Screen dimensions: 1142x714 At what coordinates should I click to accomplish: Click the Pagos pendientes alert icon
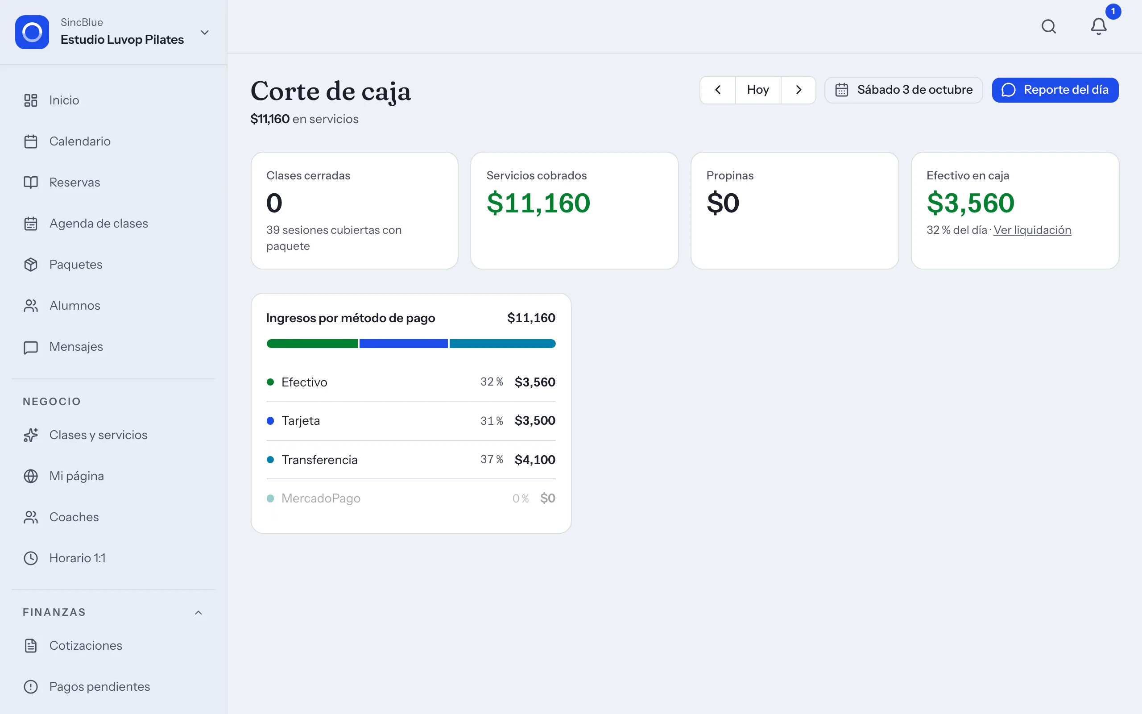coord(31,687)
